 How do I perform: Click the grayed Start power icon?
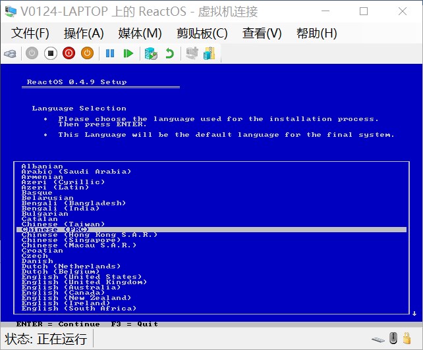(32, 53)
